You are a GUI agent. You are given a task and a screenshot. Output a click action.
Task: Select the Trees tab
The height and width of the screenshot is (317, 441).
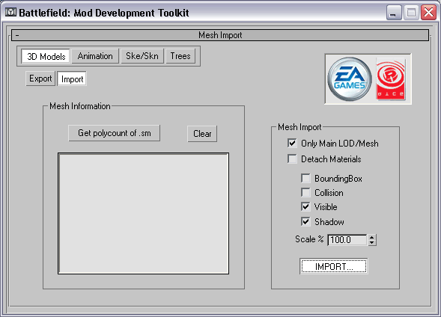(x=180, y=56)
